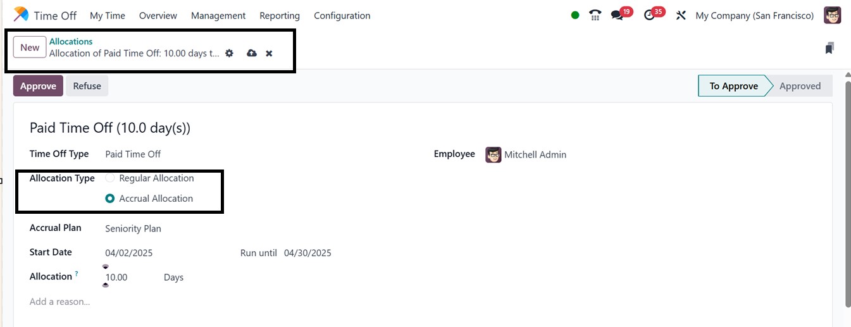Open the activities clock icon
This screenshot has height=327, width=851.
[x=649, y=15]
